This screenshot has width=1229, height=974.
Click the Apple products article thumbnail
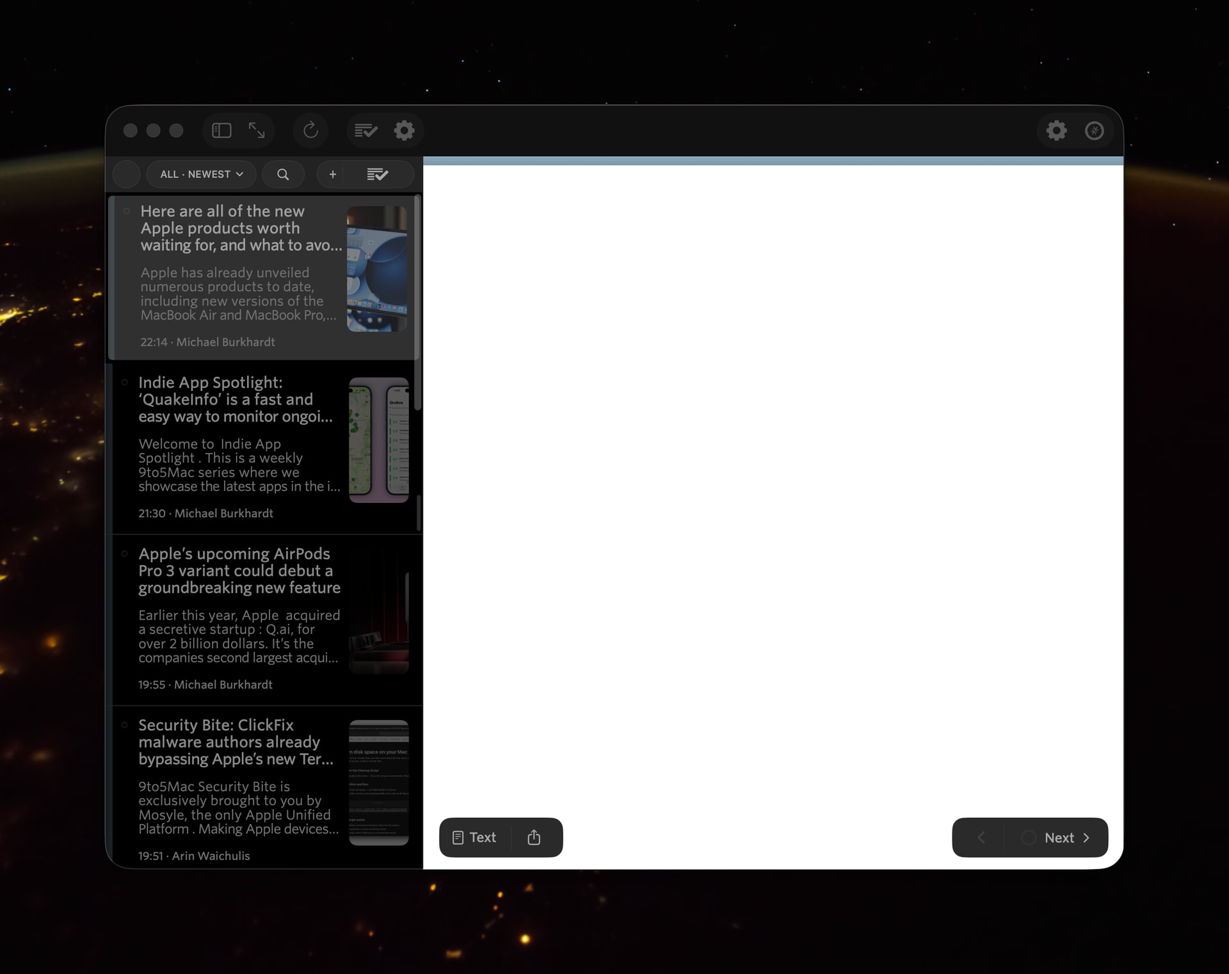376,269
